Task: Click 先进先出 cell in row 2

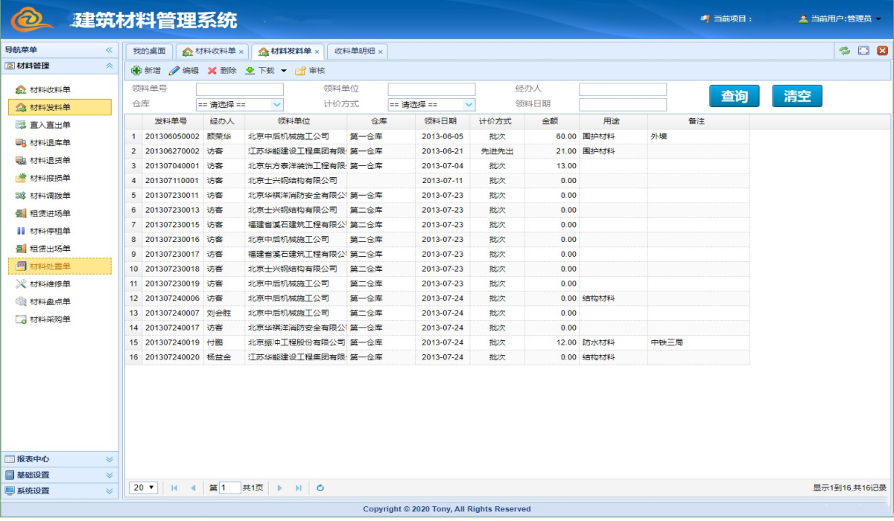Action: 497,151
